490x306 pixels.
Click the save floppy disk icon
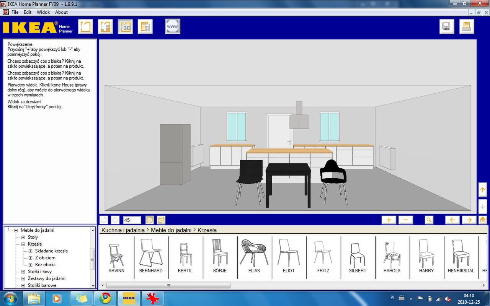coord(447,26)
